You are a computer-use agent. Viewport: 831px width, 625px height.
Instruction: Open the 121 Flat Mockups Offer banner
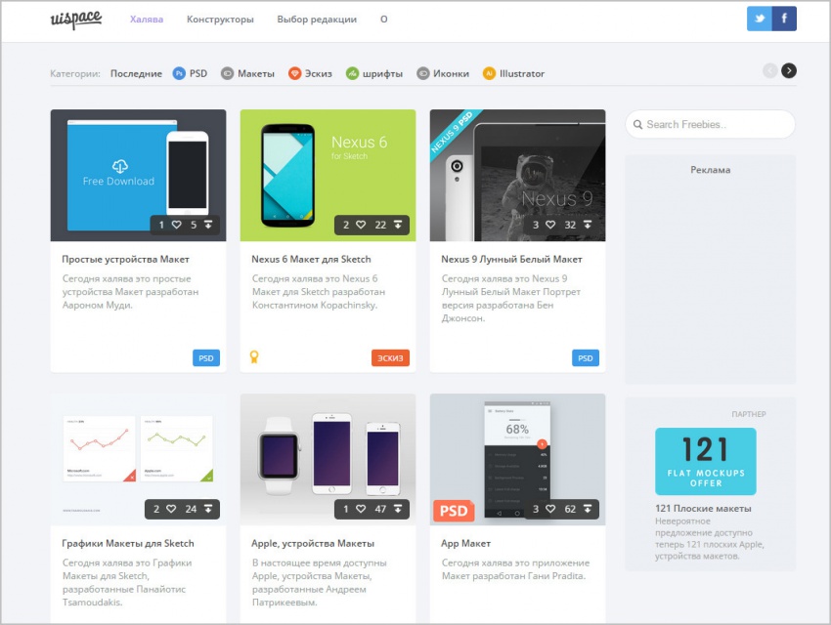705,461
